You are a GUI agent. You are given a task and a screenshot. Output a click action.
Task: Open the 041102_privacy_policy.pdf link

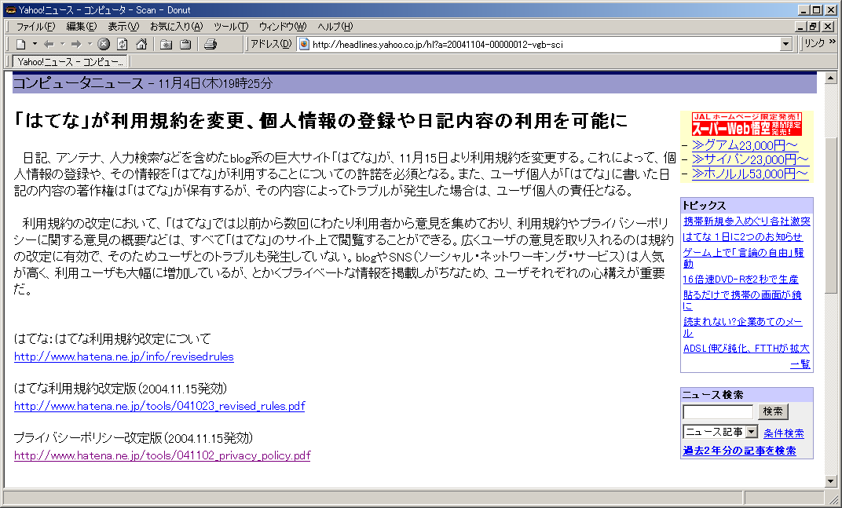[x=162, y=455]
